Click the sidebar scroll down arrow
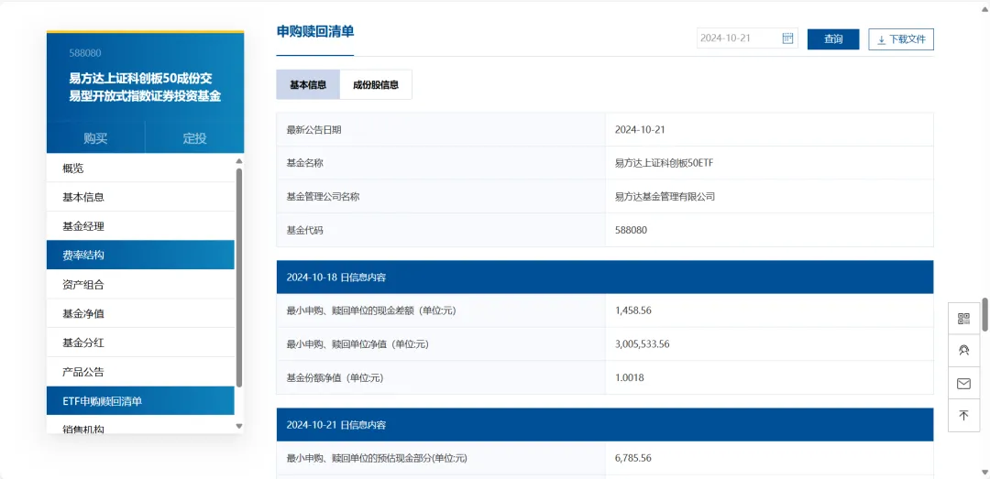 pos(238,426)
